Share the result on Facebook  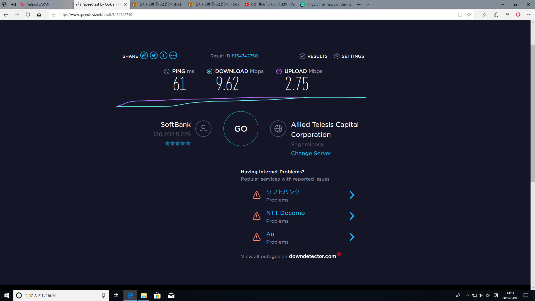point(164,55)
